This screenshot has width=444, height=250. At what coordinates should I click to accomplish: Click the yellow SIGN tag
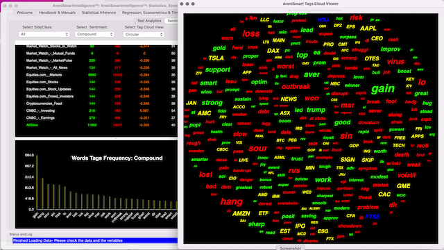click(348, 160)
